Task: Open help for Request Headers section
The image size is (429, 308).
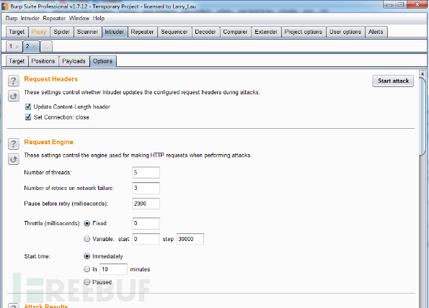Action: click(x=14, y=81)
